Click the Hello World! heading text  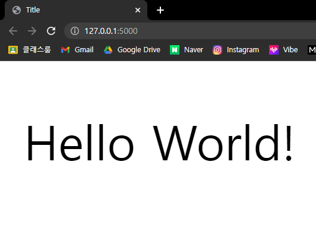coord(160,143)
